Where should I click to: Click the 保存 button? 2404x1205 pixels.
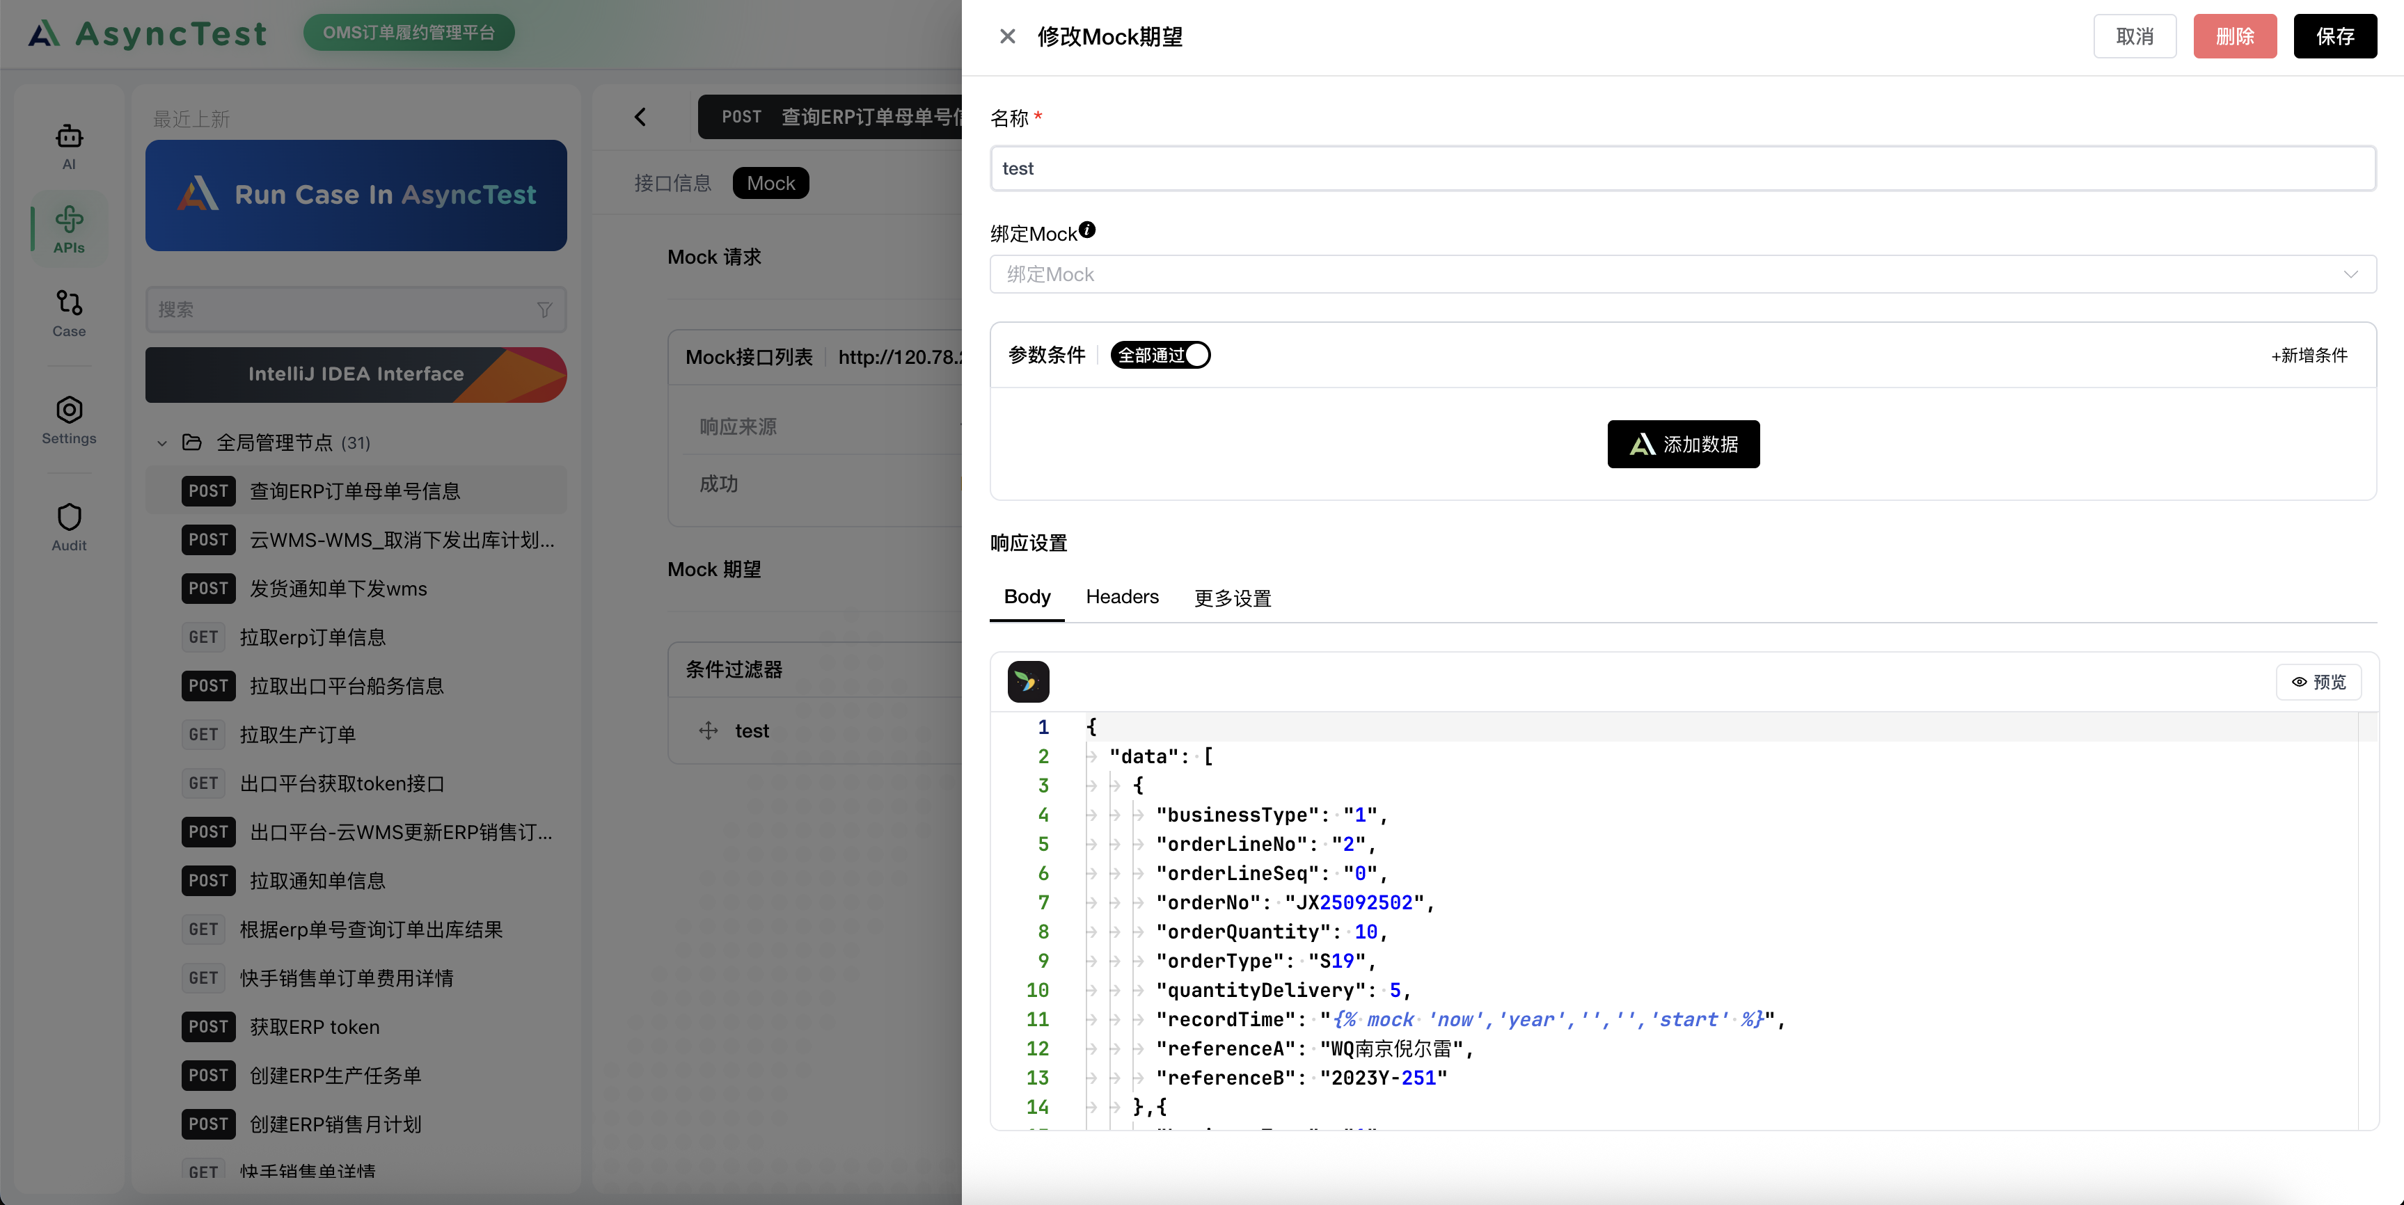[2334, 36]
